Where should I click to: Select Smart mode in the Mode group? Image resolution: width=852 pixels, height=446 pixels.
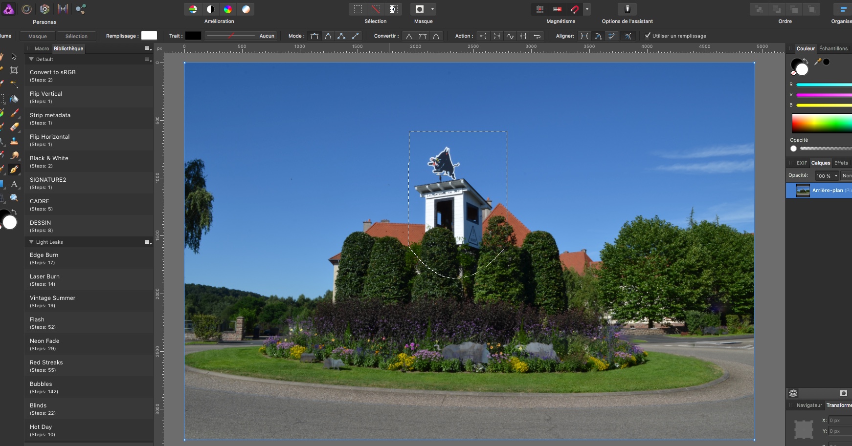[328, 36]
